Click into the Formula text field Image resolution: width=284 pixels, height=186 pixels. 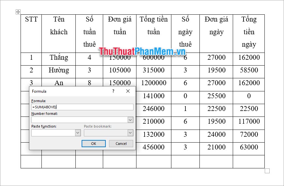(82, 107)
